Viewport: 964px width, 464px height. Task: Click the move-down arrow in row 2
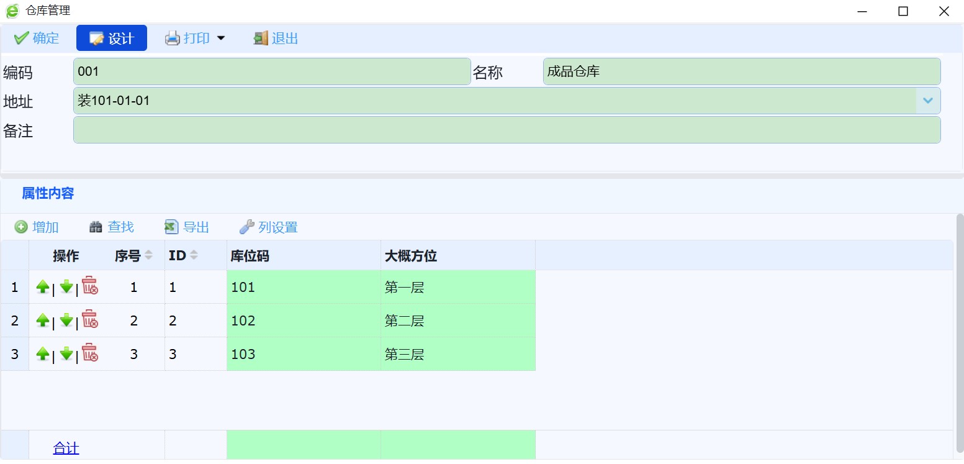pyautogui.click(x=66, y=321)
